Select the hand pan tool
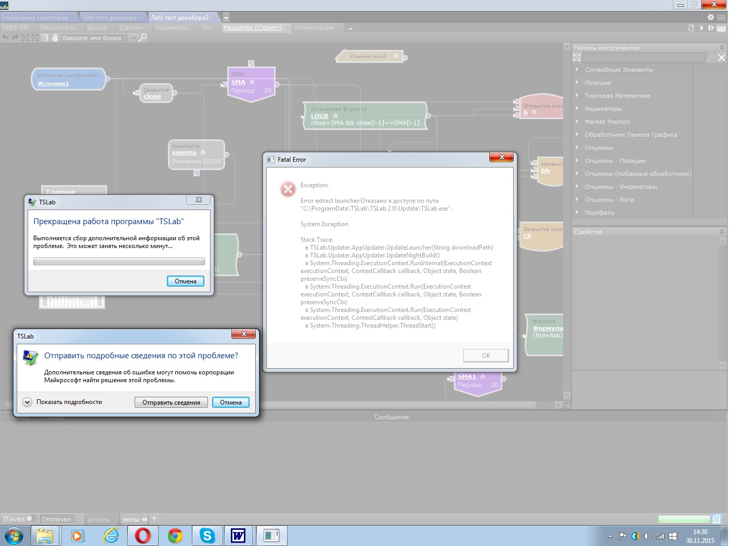This screenshot has height=546, width=730. point(55,37)
